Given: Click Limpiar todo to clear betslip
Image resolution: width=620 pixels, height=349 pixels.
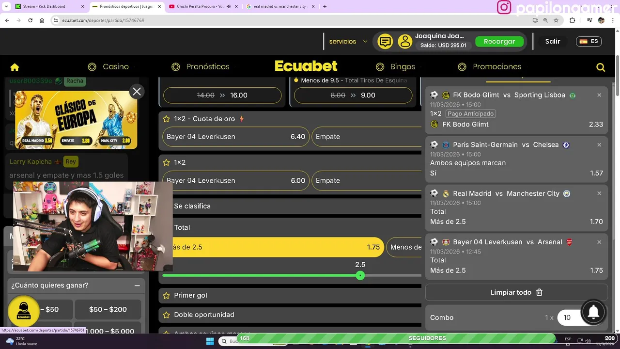Looking at the screenshot, I should click(x=516, y=292).
